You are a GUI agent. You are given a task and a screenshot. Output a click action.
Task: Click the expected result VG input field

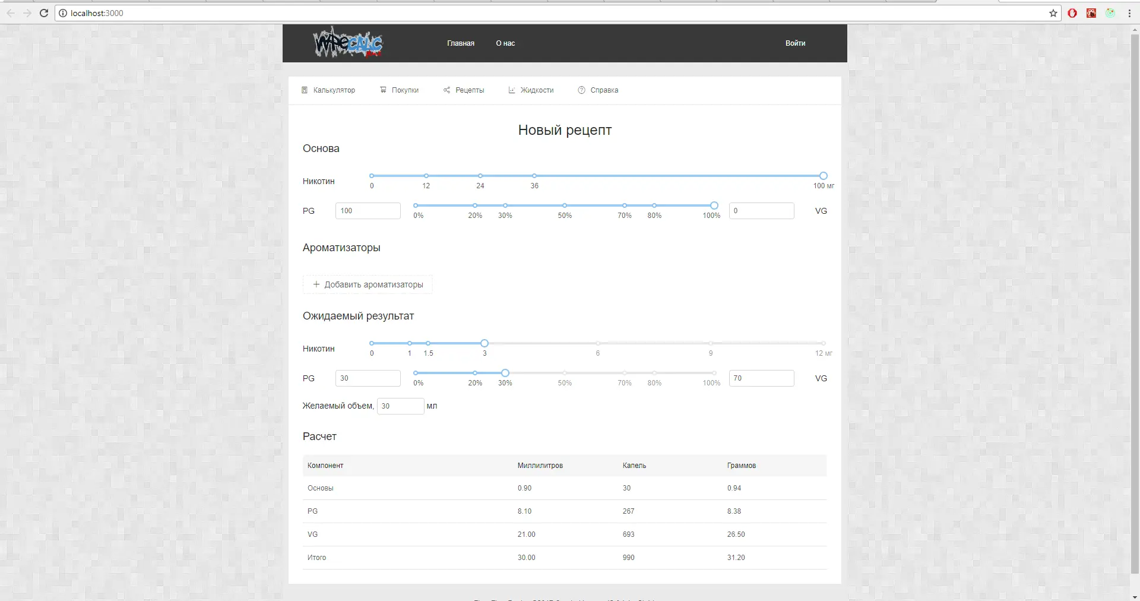[x=761, y=378]
